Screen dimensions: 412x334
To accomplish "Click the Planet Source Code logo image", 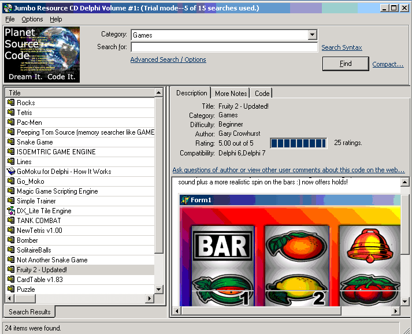I will [x=42, y=54].
